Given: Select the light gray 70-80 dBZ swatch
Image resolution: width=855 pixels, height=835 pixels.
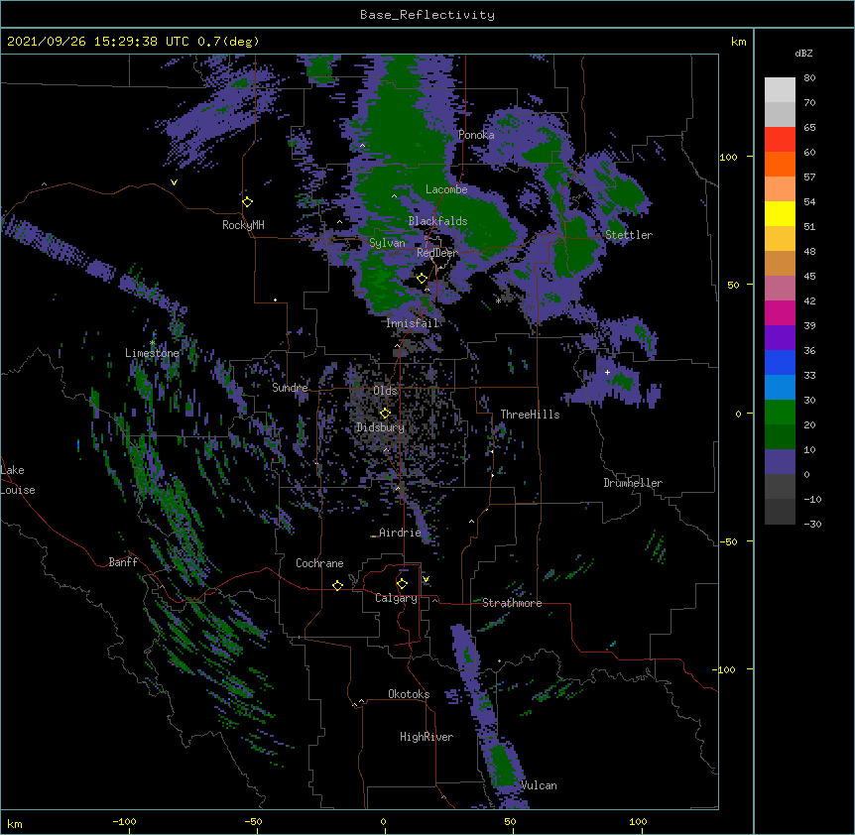Looking at the screenshot, I should pos(780,90).
